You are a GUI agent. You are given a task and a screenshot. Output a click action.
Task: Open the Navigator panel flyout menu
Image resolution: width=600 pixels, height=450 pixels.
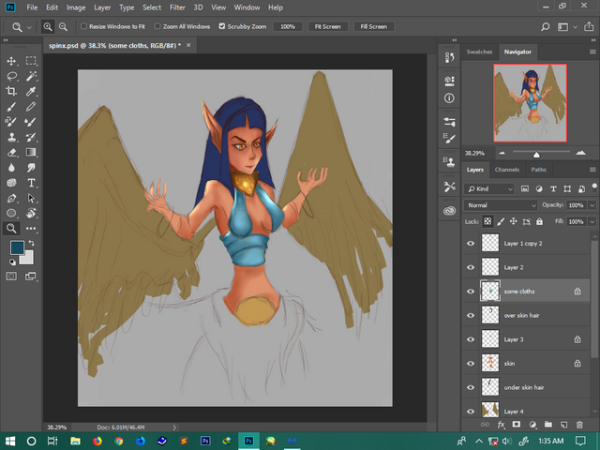tap(592, 52)
